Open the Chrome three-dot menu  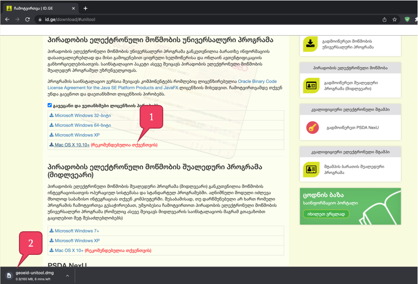pyautogui.click(x=415, y=19)
